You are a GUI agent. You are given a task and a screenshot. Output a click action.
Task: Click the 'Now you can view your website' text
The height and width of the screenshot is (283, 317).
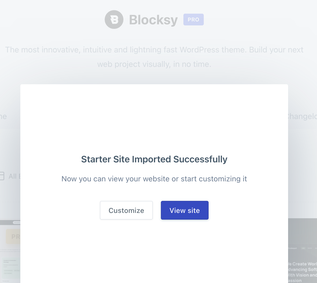(x=154, y=179)
